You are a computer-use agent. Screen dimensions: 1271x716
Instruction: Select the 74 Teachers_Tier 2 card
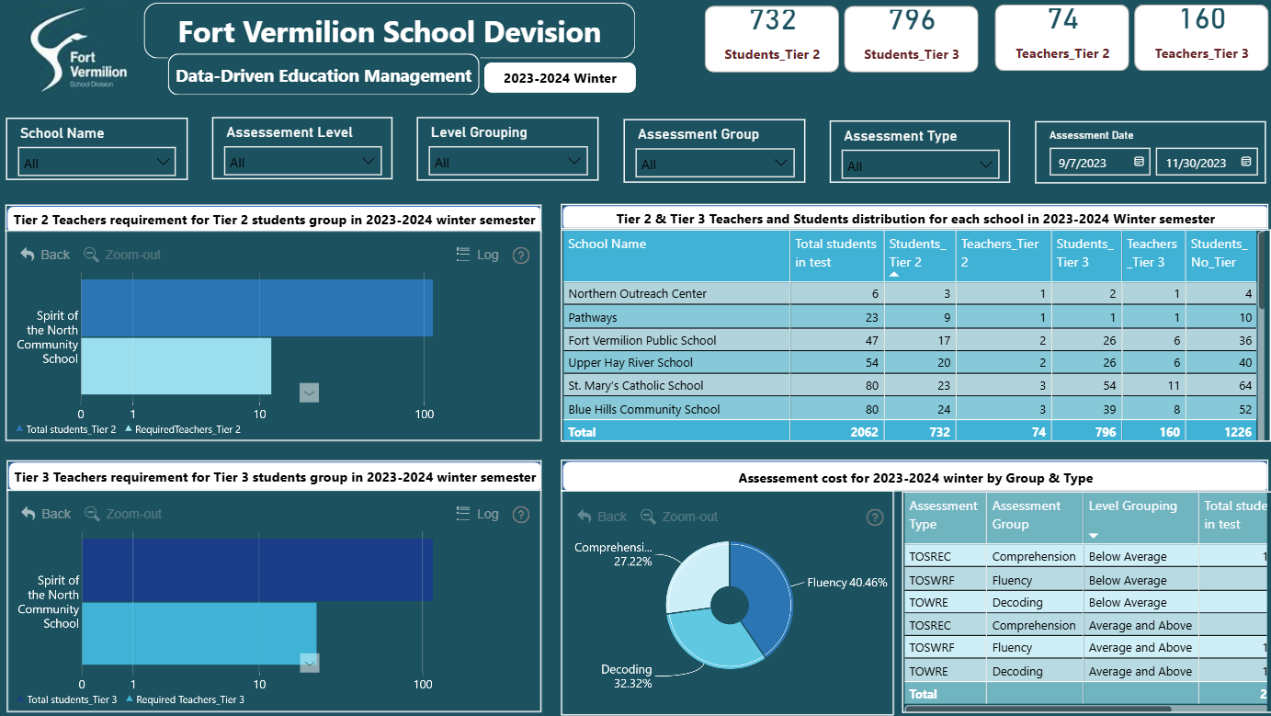point(1062,38)
